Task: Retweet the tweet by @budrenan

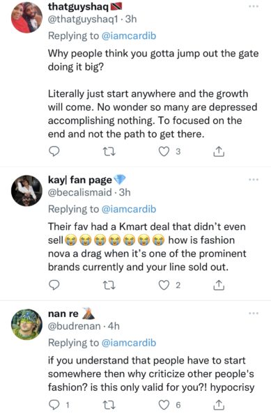Action: tap(109, 405)
